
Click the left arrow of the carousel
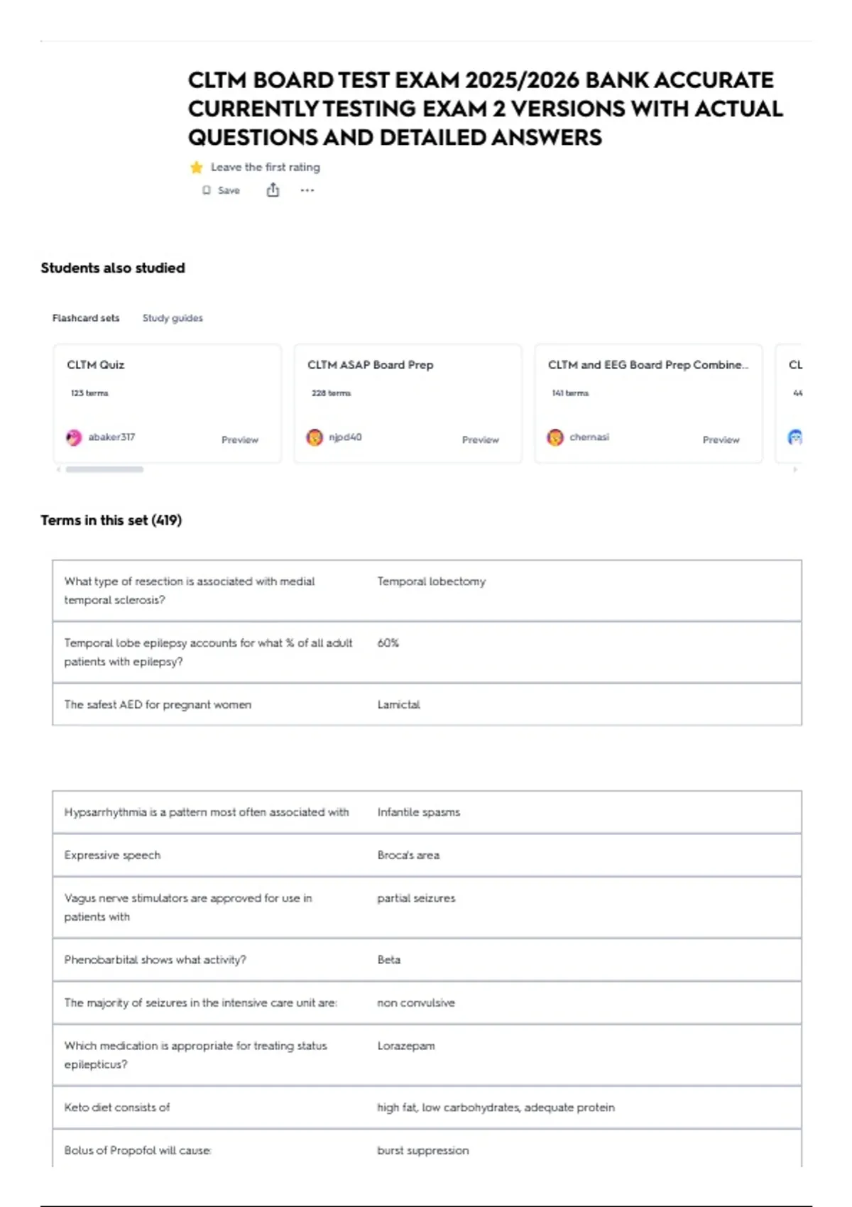coord(58,469)
